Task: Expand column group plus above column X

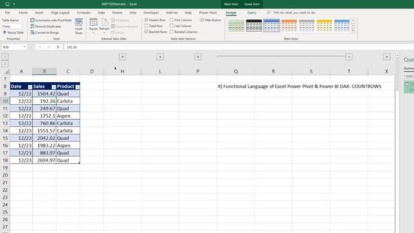Action: tap(386, 57)
